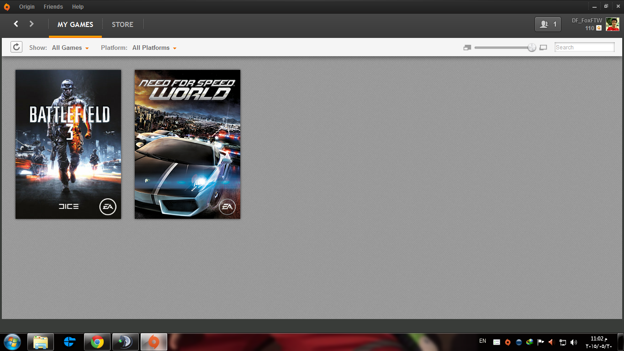
Task: Click the EN language indicator
Action: [x=483, y=341]
